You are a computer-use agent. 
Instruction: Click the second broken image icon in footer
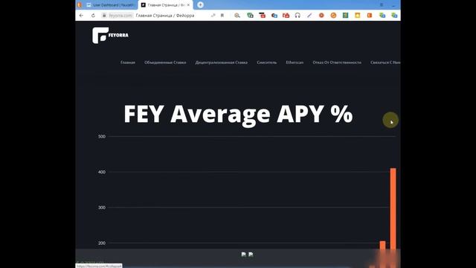pyautogui.click(x=251, y=255)
